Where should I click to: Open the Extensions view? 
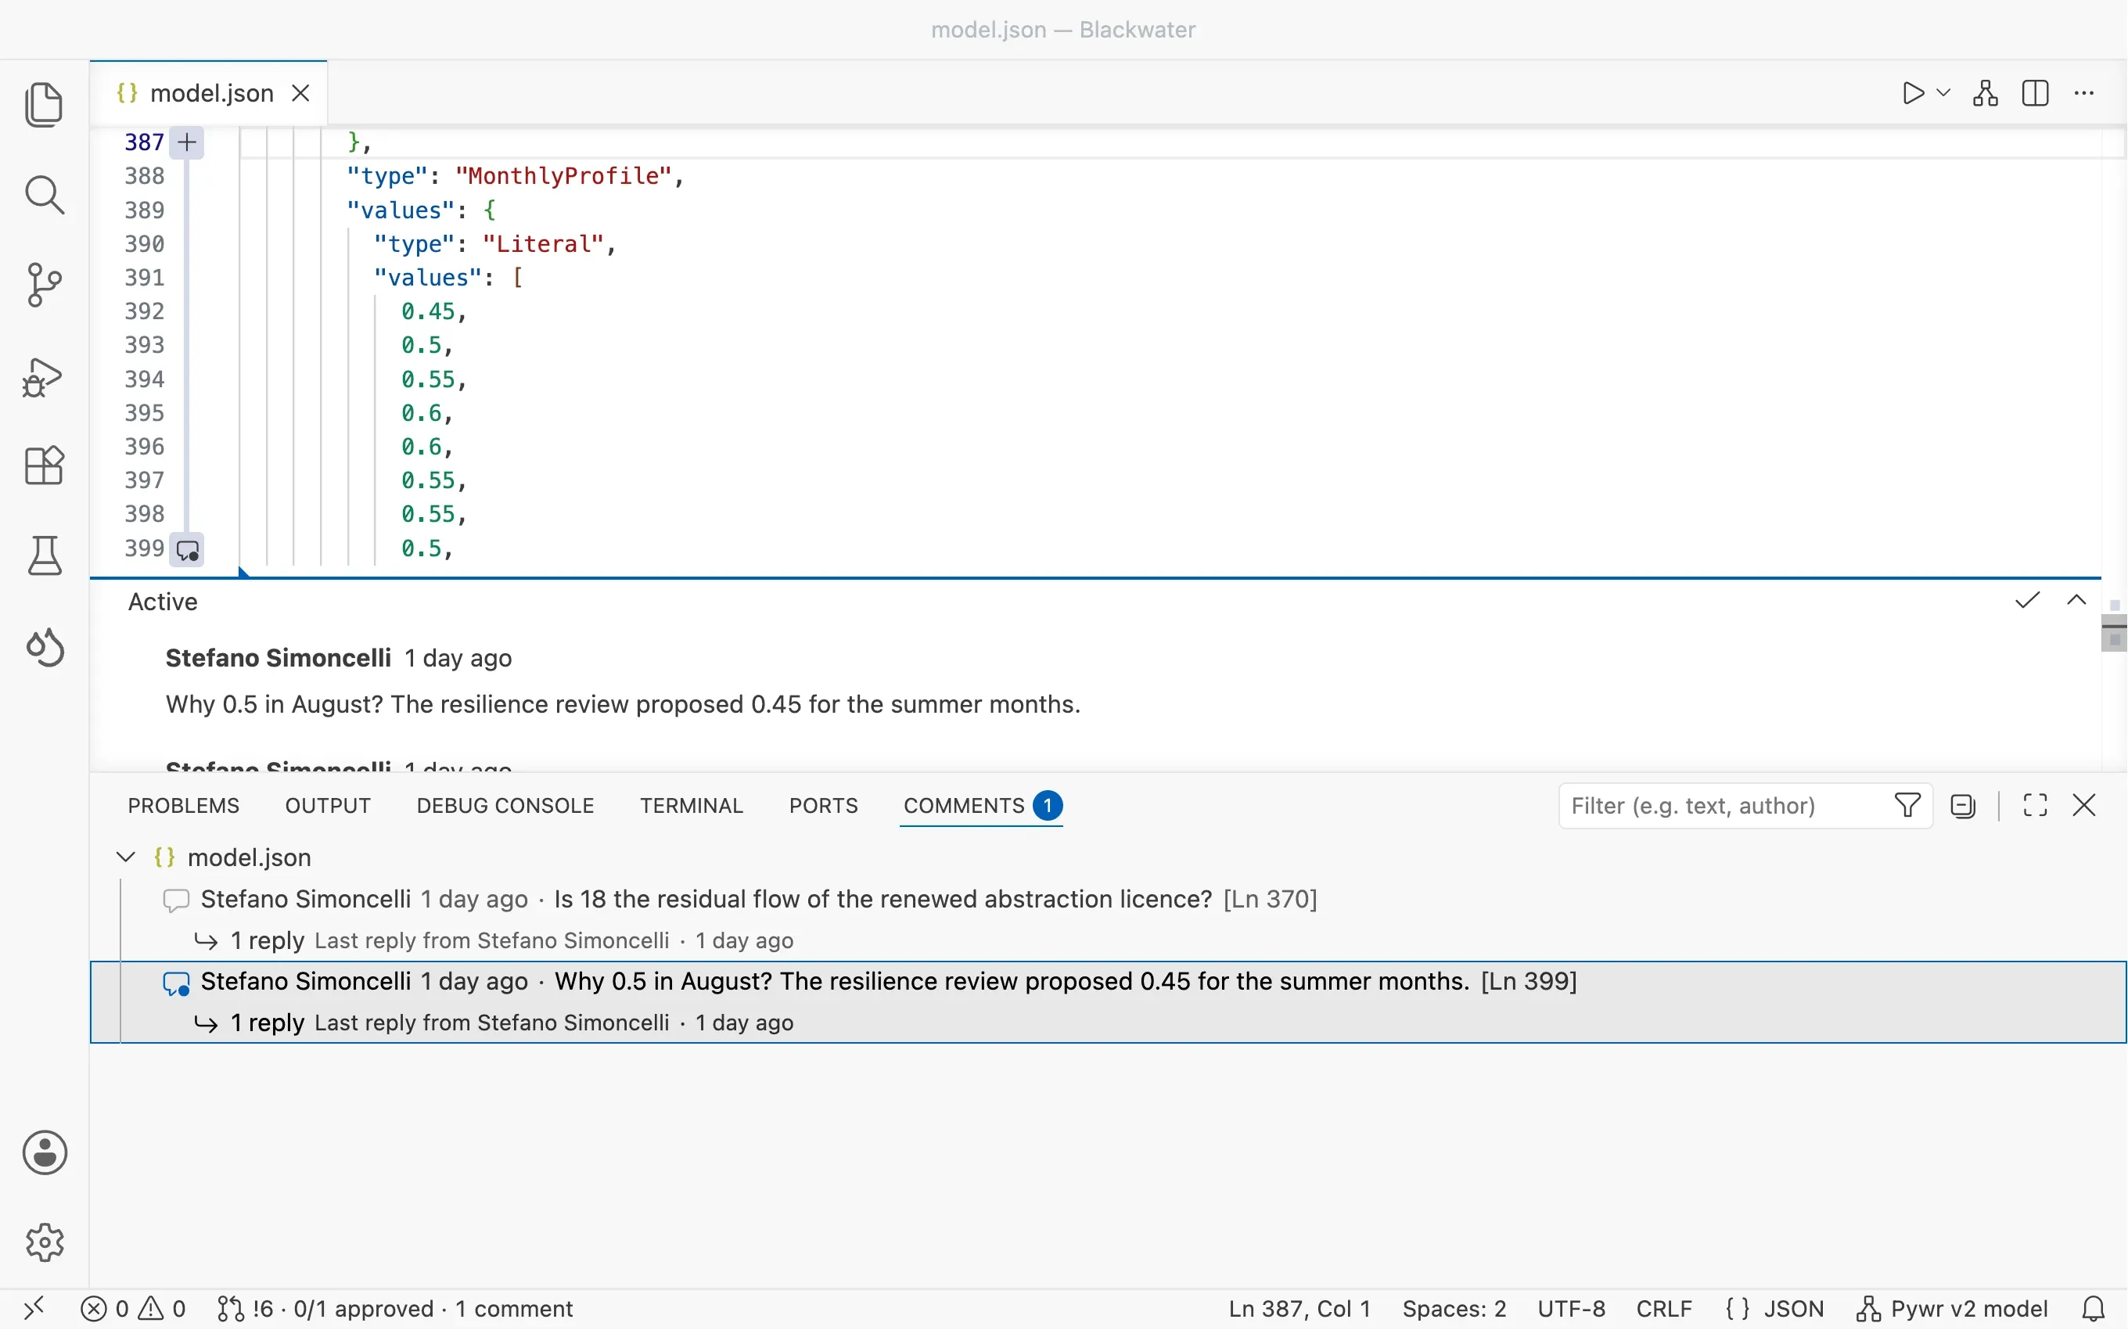pyautogui.click(x=44, y=465)
